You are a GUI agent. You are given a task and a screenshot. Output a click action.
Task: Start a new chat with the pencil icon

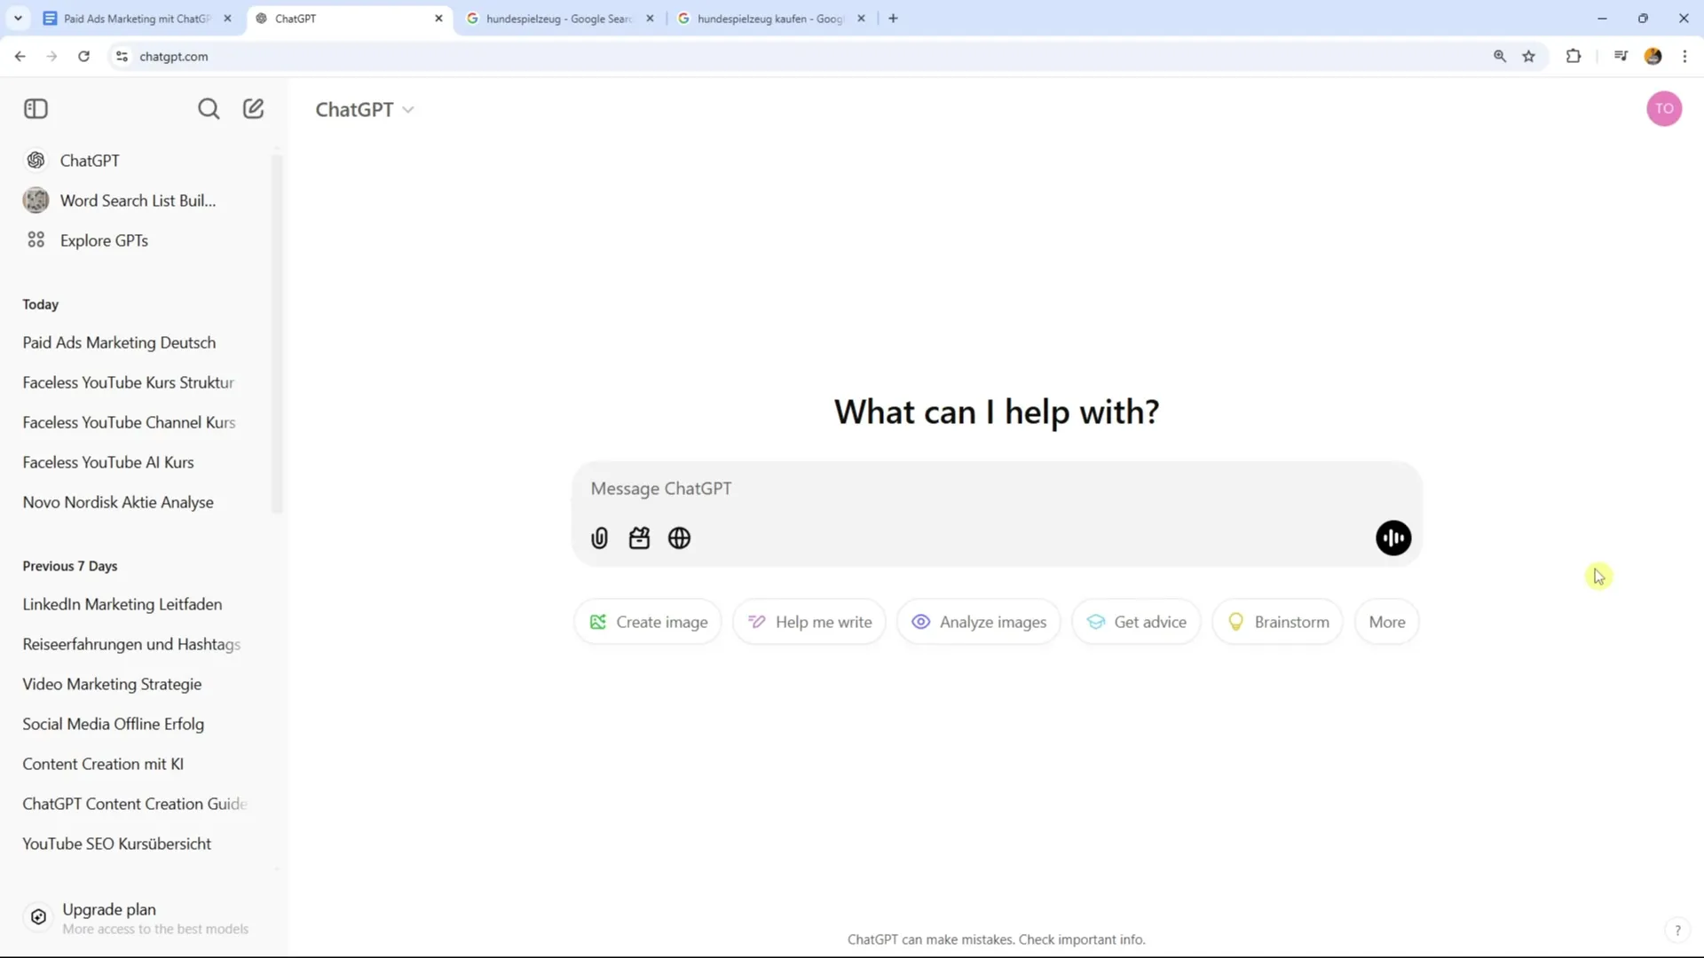pyautogui.click(x=254, y=109)
